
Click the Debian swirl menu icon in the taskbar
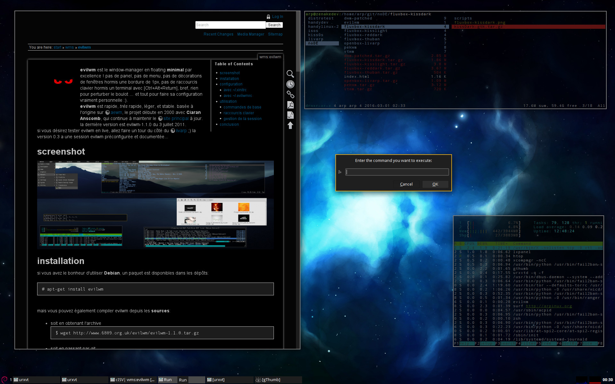click(4, 380)
